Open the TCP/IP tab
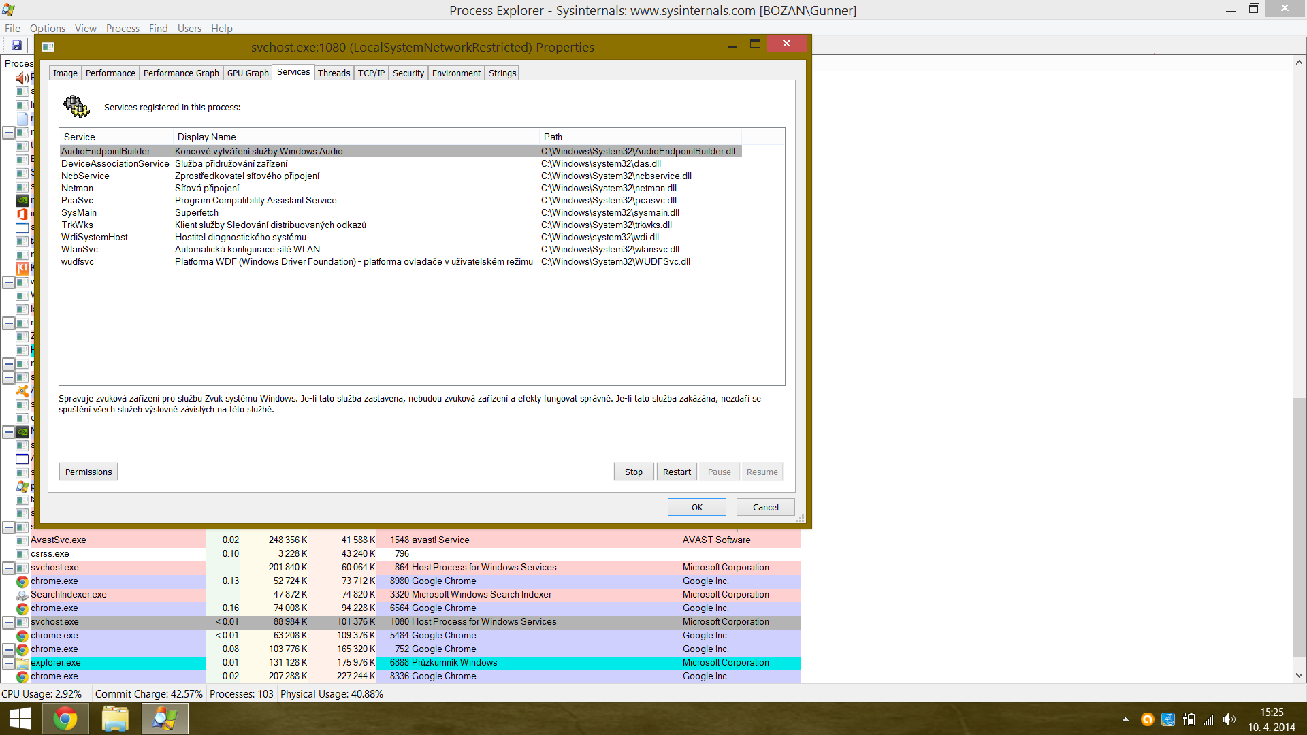This screenshot has width=1307, height=735. (x=371, y=73)
